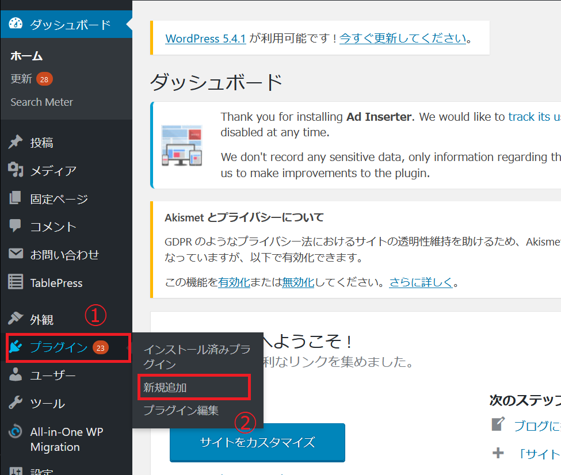Select プラグイン編集 from the flyout
Image resolution: width=561 pixels, height=475 pixels.
[181, 411]
